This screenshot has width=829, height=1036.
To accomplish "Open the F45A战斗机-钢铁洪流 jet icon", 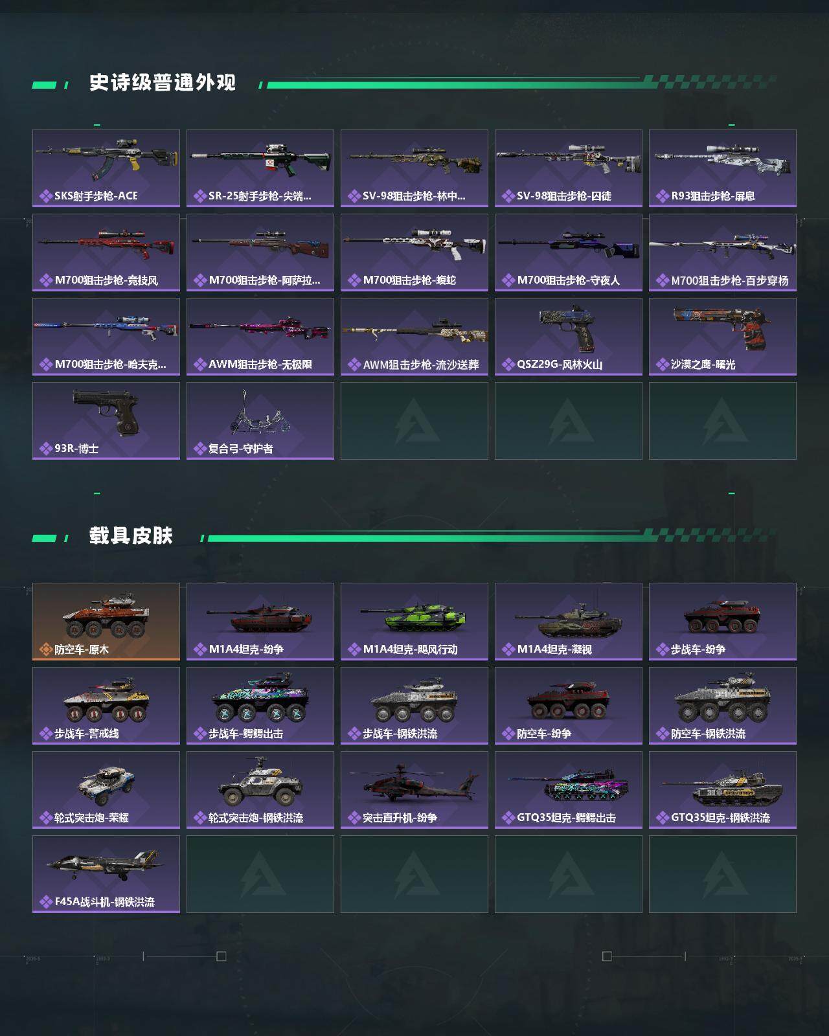I will [106, 865].
